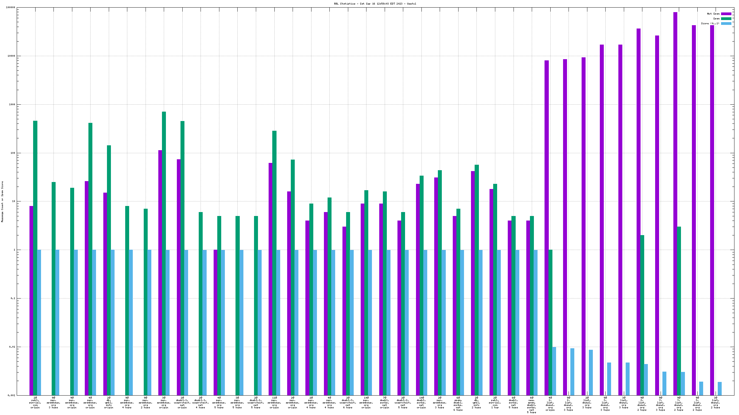The width and height of the screenshot is (739, 415).
Task: Click the purple Not Spam legend swatch
Action: [x=726, y=14]
